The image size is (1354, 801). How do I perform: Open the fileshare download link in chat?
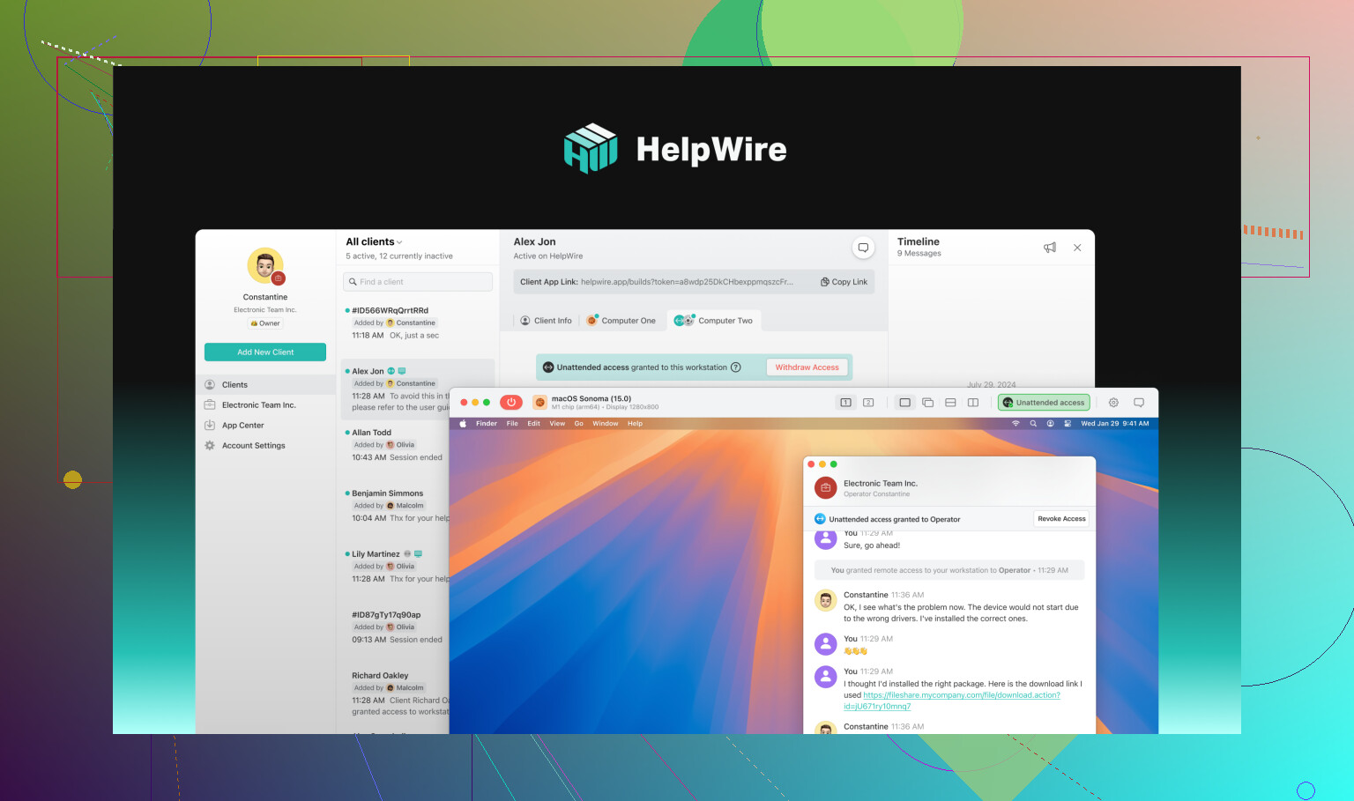click(x=961, y=695)
